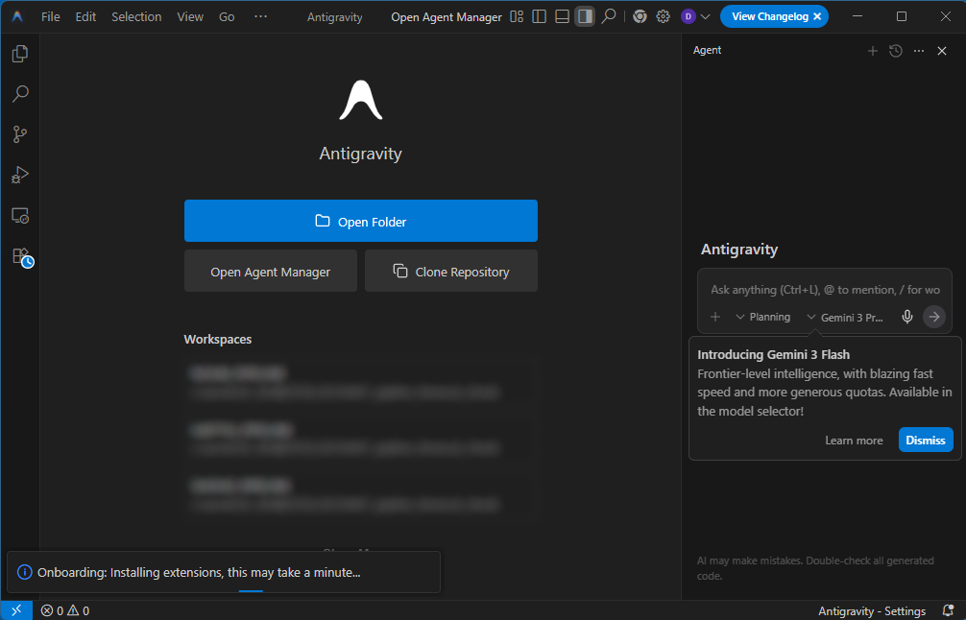Open the Go menu

(x=227, y=16)
